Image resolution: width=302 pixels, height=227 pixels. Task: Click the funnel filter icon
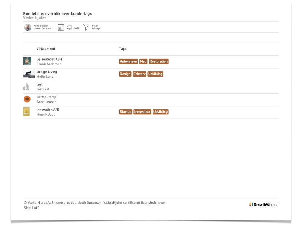[x=86, y=27]
